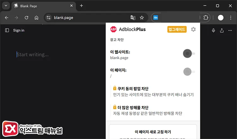Go back to the previous page
Screen dimensions: 237x139
[x=7, y=18]
